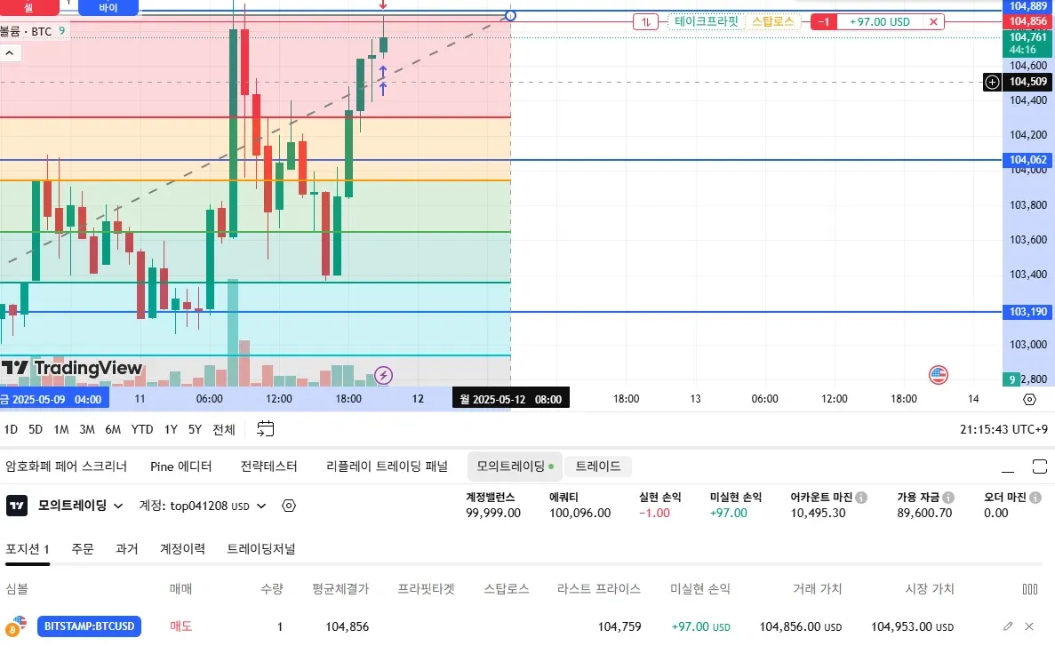
Task: Click the 104,062 blue price label
Action: tap(1028, 159)
